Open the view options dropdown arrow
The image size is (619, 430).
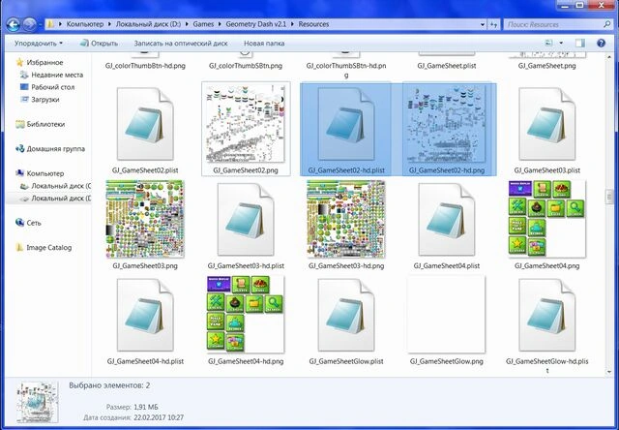(x=561, y=43)
